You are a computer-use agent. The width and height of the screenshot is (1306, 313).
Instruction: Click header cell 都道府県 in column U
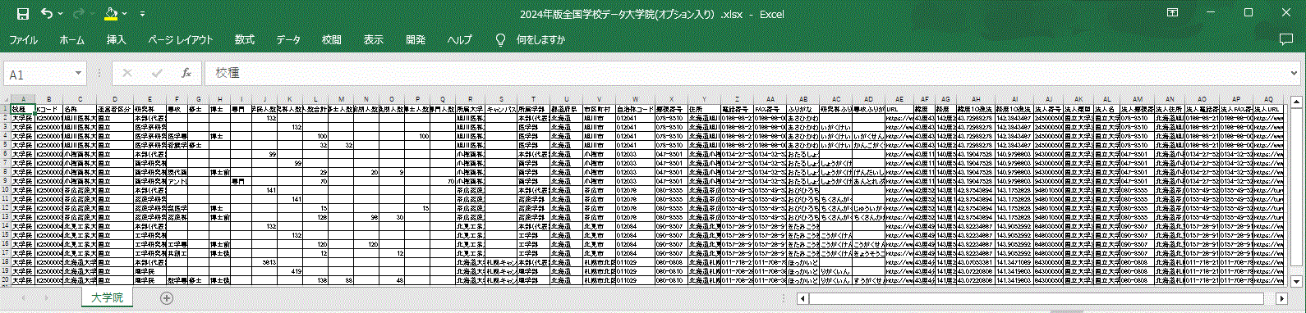566,108
